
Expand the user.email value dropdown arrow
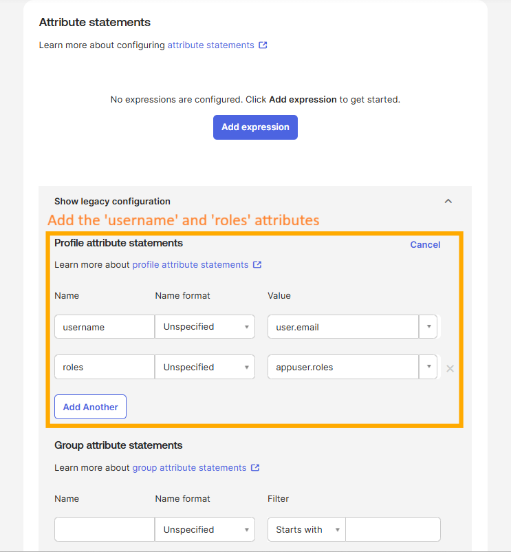[428, 327]
